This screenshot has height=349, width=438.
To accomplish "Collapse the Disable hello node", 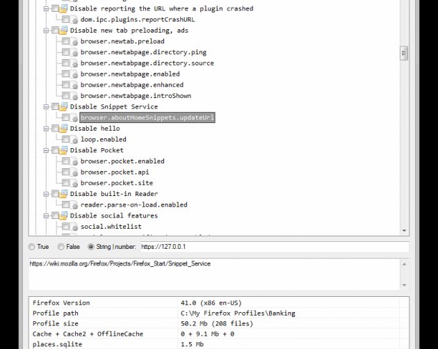I will click(x=46, y=129).
